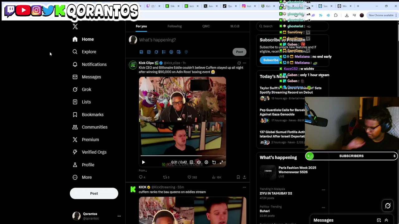399x224 pixels.
Task: Click Subscribe to Premium button
Action: pyautogui.click(x=271, y=60)
